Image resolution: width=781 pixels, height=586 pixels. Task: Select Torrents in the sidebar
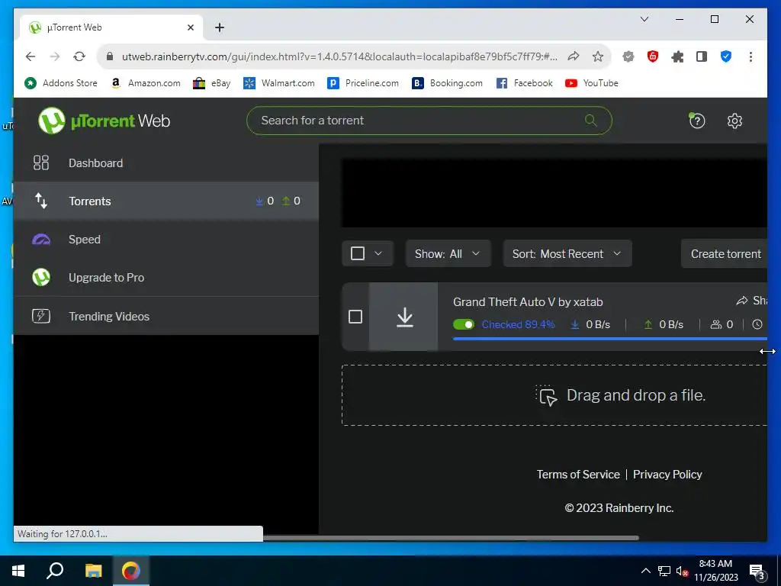coord(166,201)
